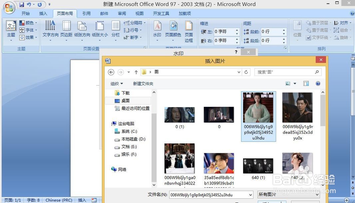Screen dimensions: 355x203
Task: Open 分隔符 breaks dropdown
Action: (x=135, y=23)
